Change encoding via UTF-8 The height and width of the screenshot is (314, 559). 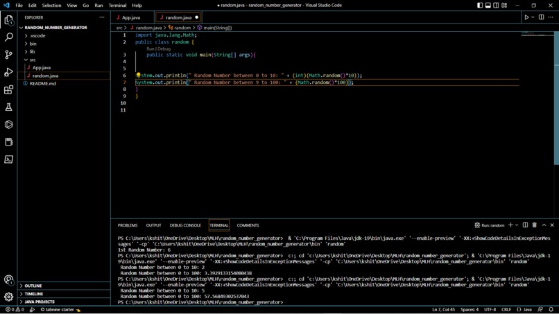coord(490,309)
